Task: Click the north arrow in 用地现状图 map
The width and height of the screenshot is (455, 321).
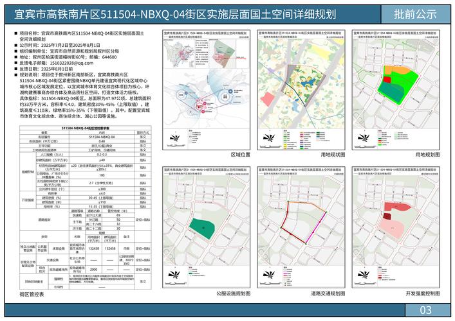Action: click(x=270, y=137)
